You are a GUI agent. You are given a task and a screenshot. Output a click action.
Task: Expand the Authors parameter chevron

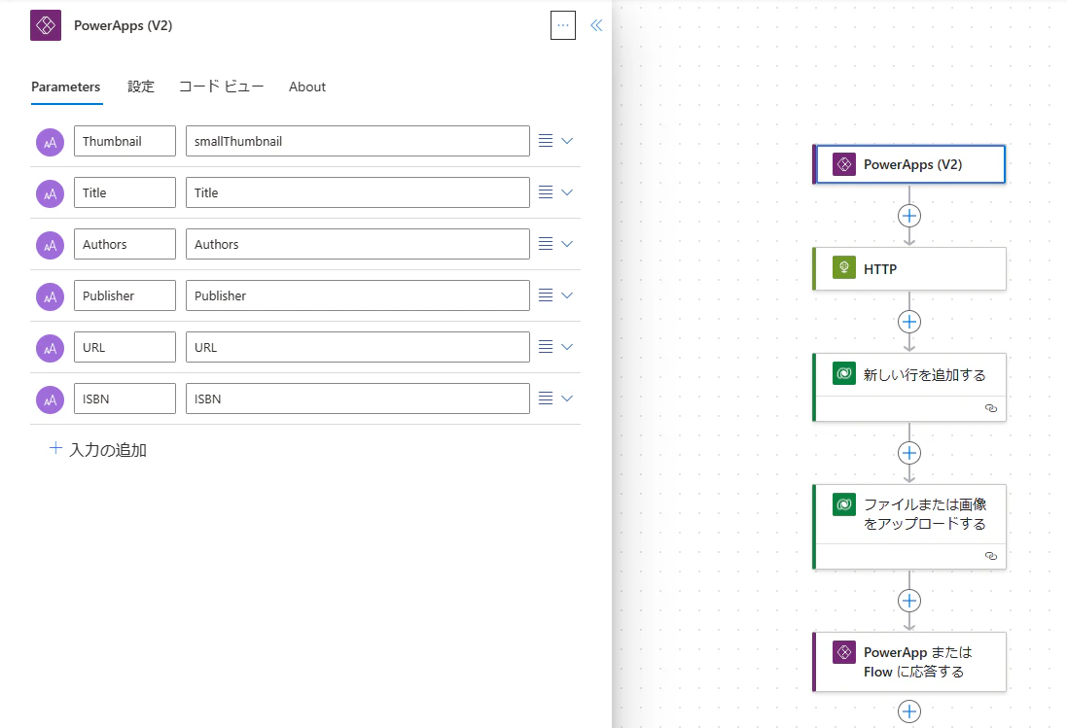[567, 243]
